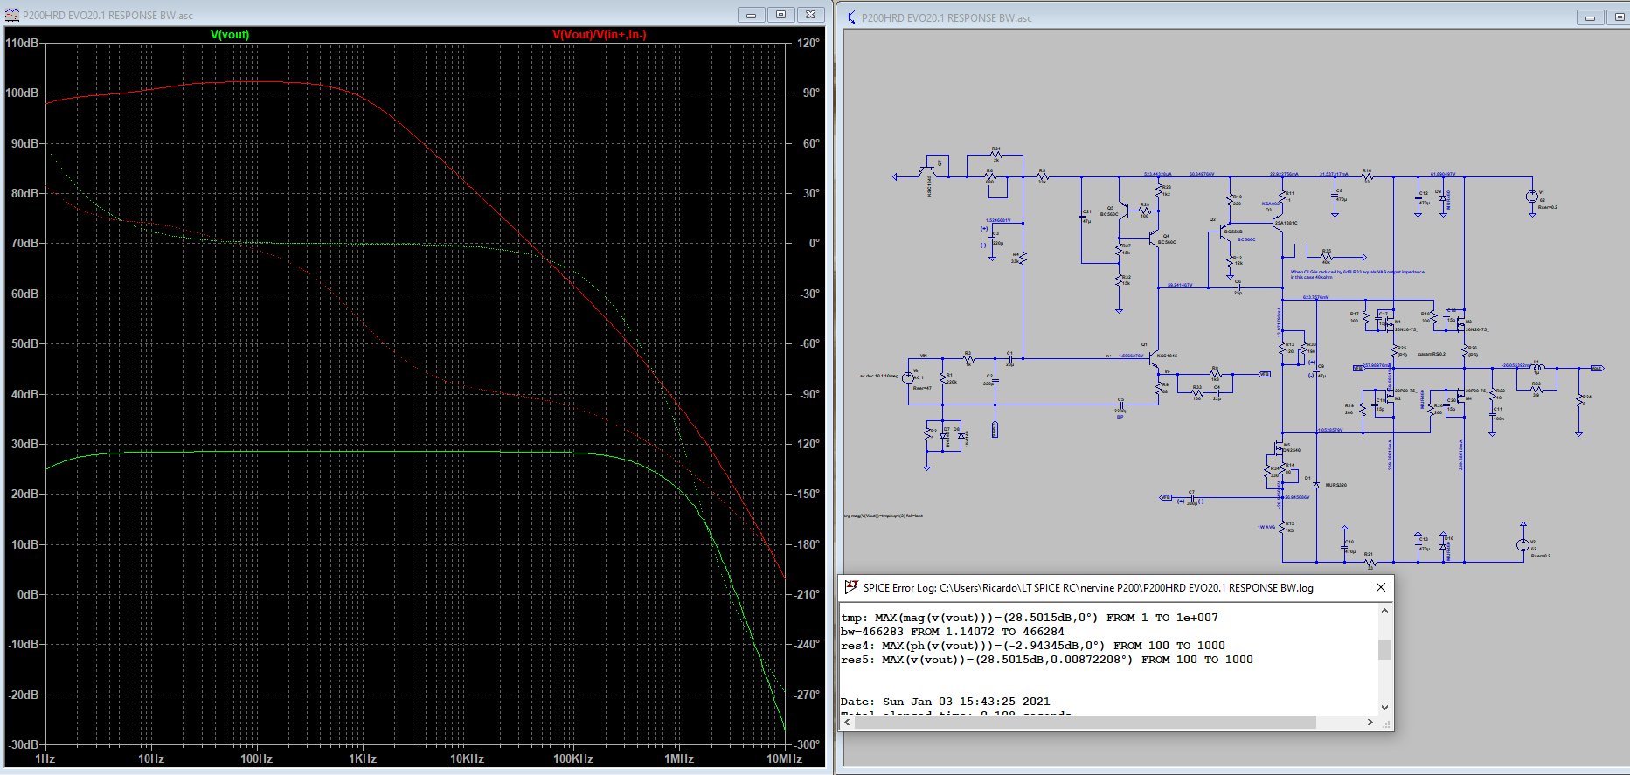Select the 'res4: MAX(ph(v(vout)))' log line
The image size is (1630, 775).
[x=1032, y=646]
